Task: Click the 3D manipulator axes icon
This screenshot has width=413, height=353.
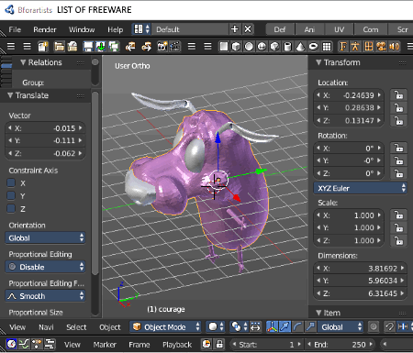Action: [x=272, y=327]
